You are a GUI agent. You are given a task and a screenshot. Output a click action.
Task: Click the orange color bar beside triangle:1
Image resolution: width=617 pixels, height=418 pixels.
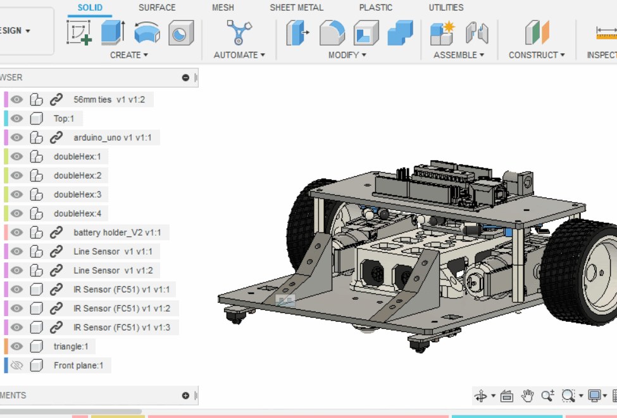(x=6, y=346)
